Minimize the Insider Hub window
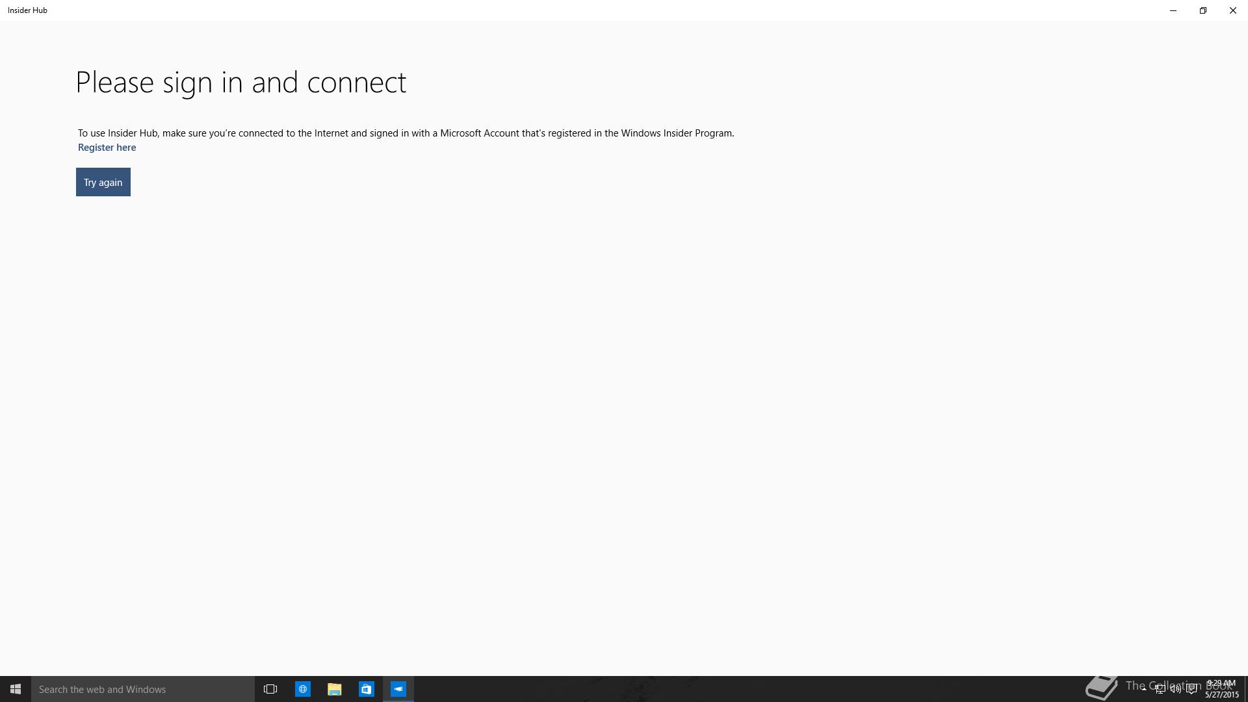The image size is (1248, 702). click(1173, 10)
